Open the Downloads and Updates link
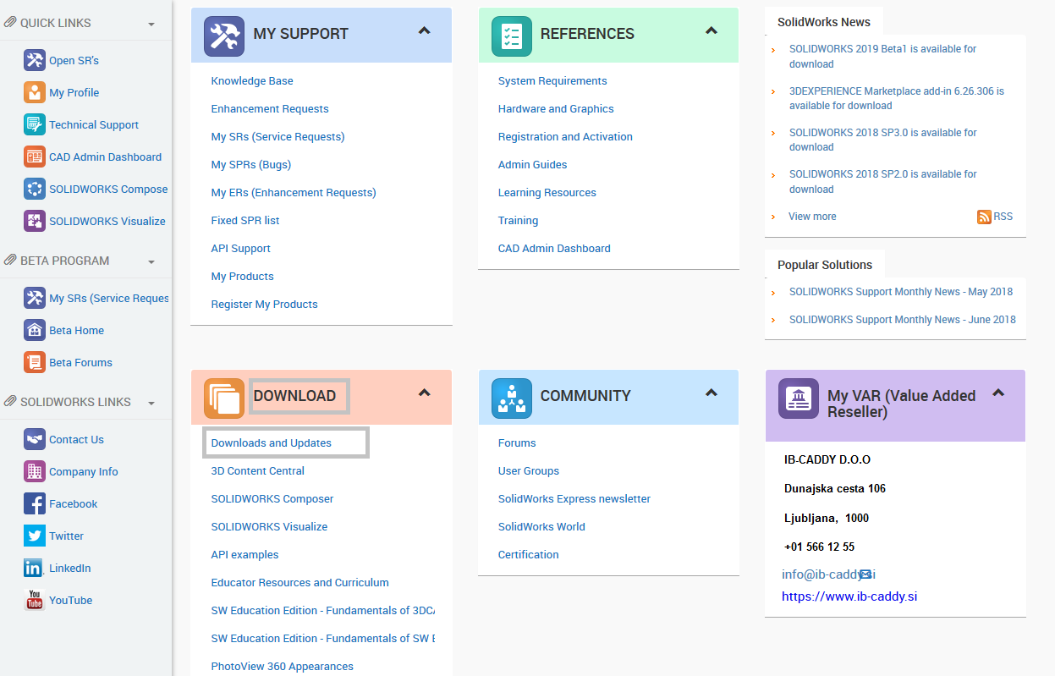This screenshot has width=1055, height=676. 272,442
